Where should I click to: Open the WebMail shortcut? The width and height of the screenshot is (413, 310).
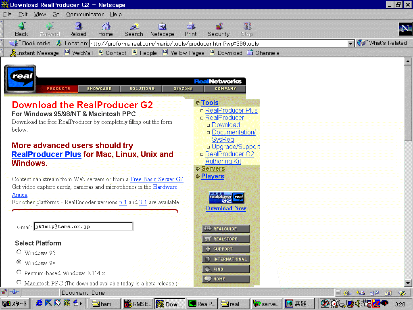point(79,53)
